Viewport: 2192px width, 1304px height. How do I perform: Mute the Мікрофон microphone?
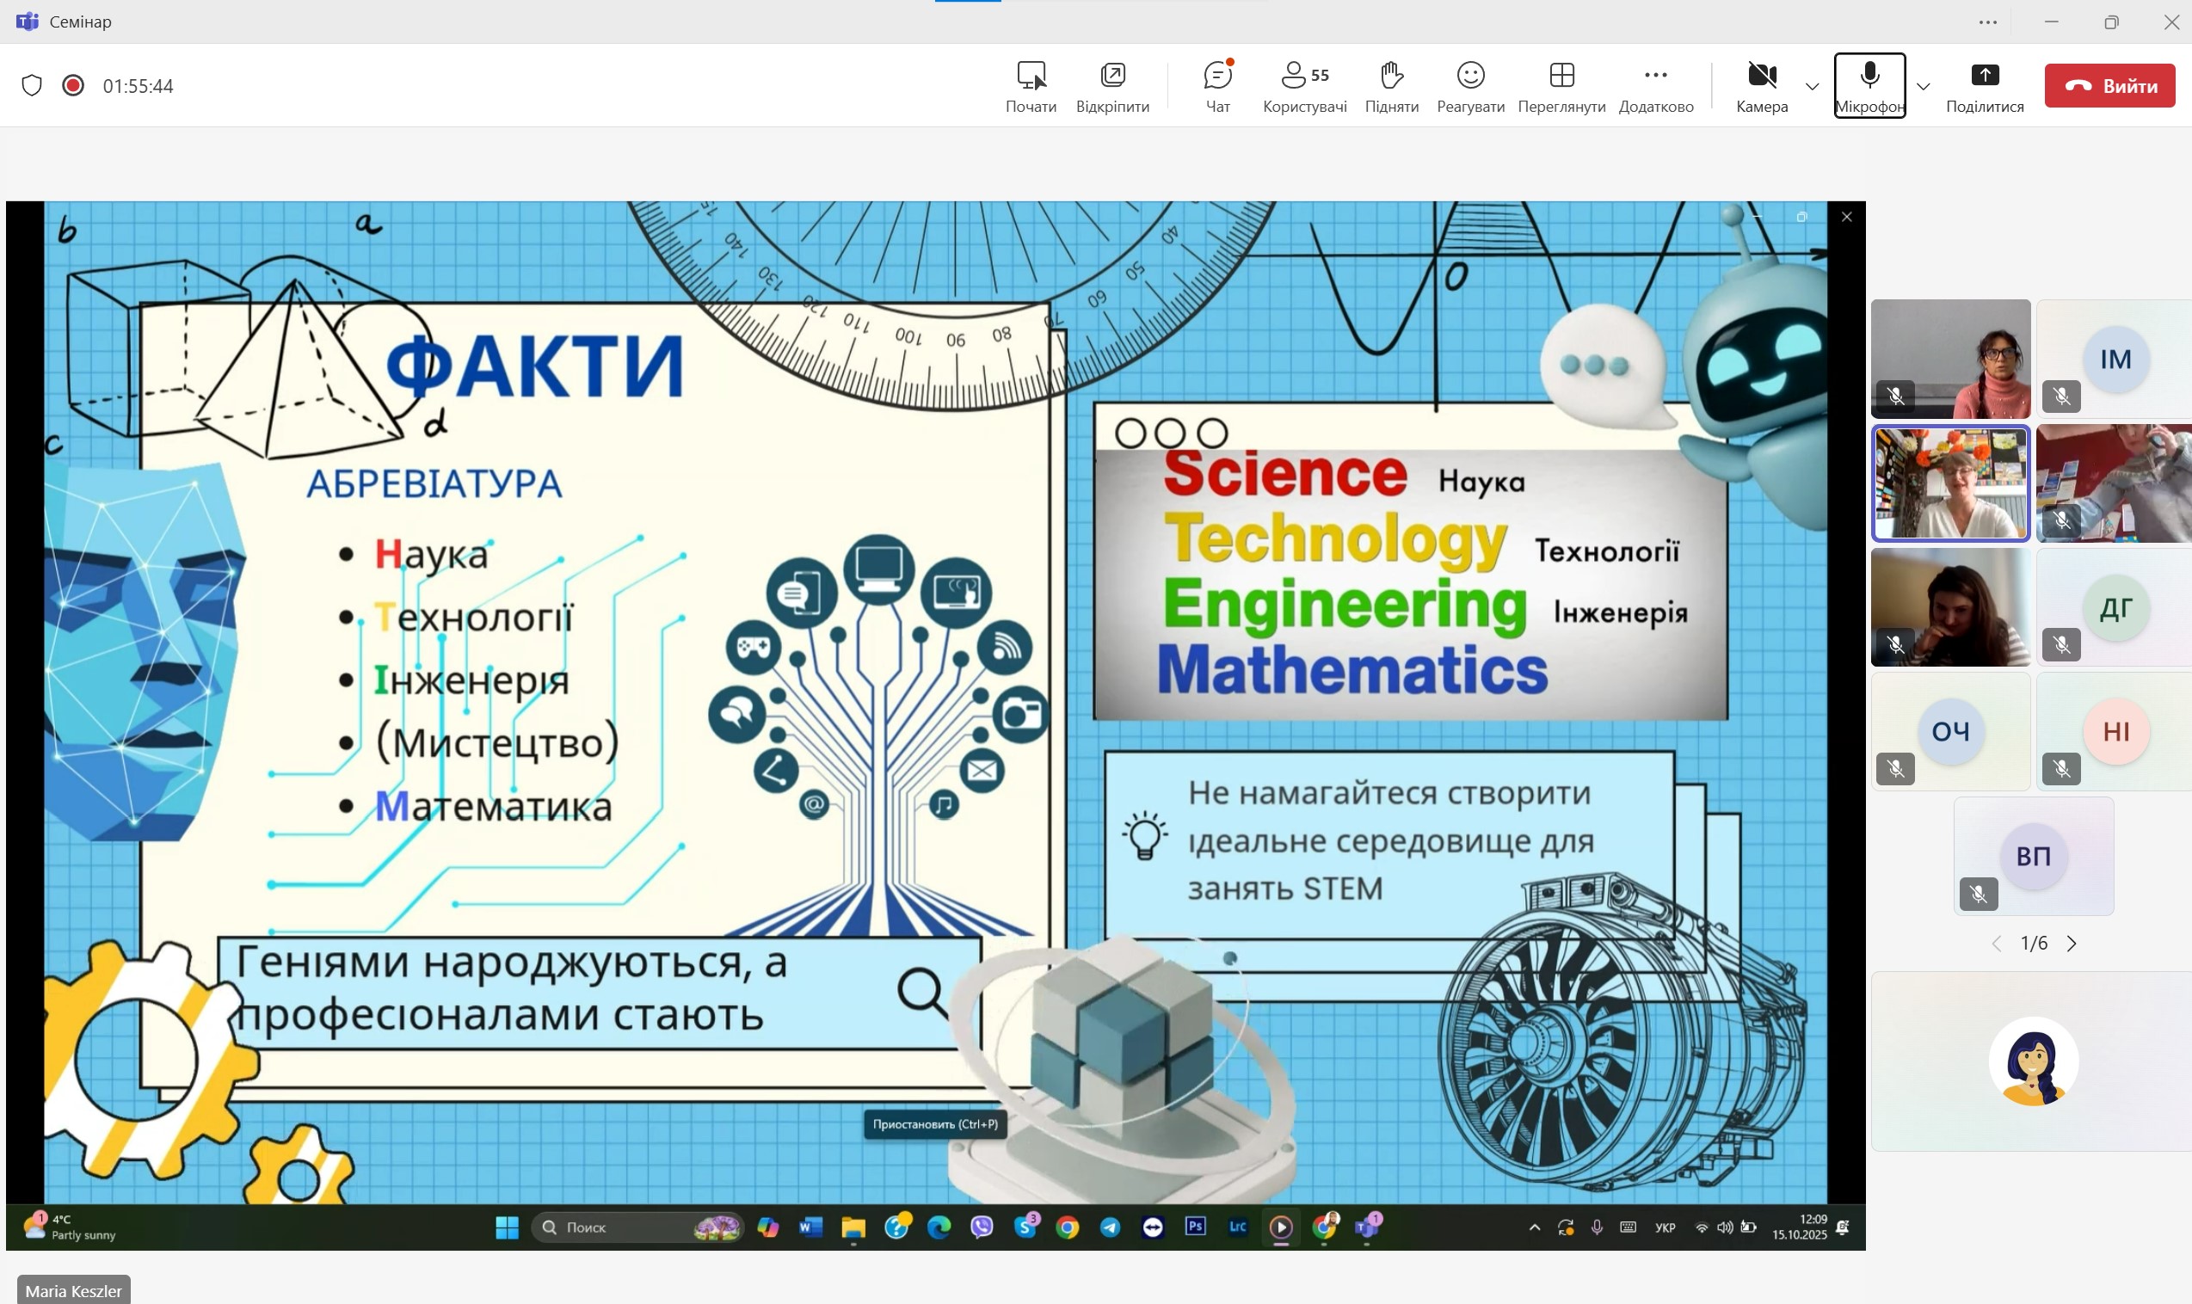click(1869, 85)
